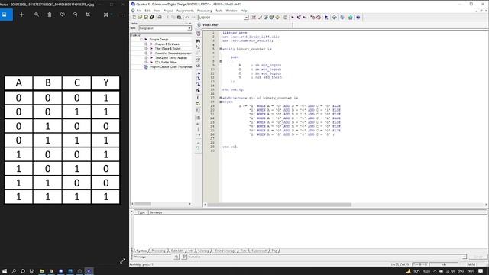Screen dimensions: 489x275
Task: Click the Zoom magnifier icon in Photos app
Action: pyautogui.click(x=37, y=15)
